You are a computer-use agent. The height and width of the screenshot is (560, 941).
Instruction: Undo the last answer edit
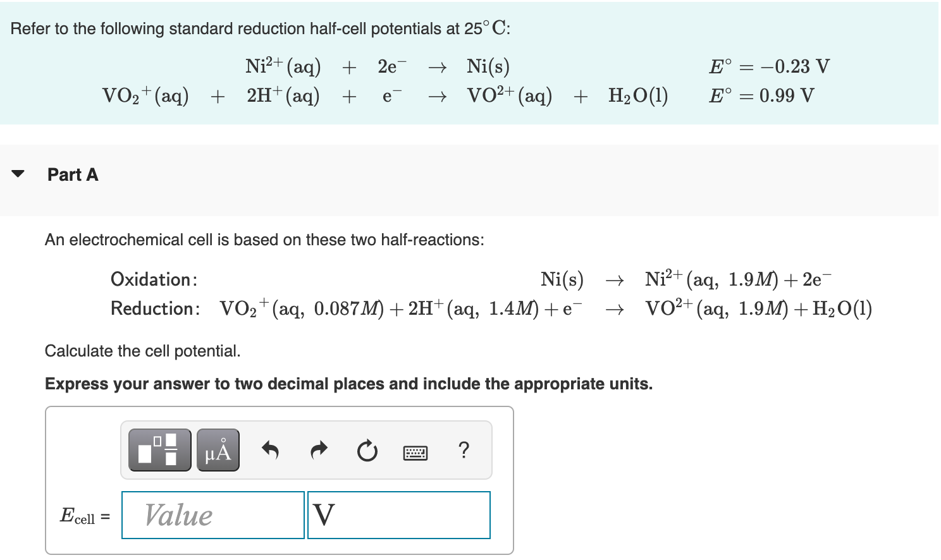(x=269, y=450)
